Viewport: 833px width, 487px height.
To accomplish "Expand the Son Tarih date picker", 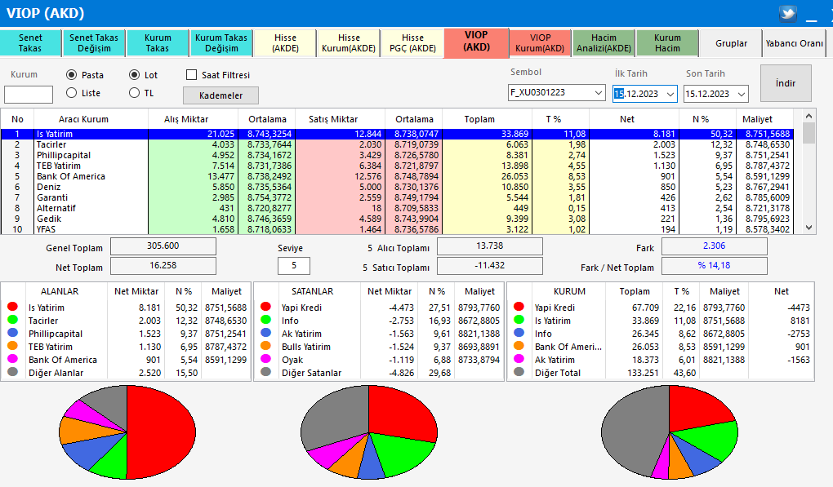I will [742, 94].
